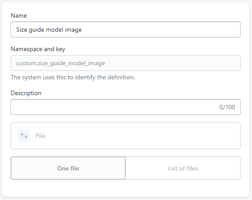The image size is (252, 200).
Task: Click empty card area below file buttons
Action: [x=125, y=188]
